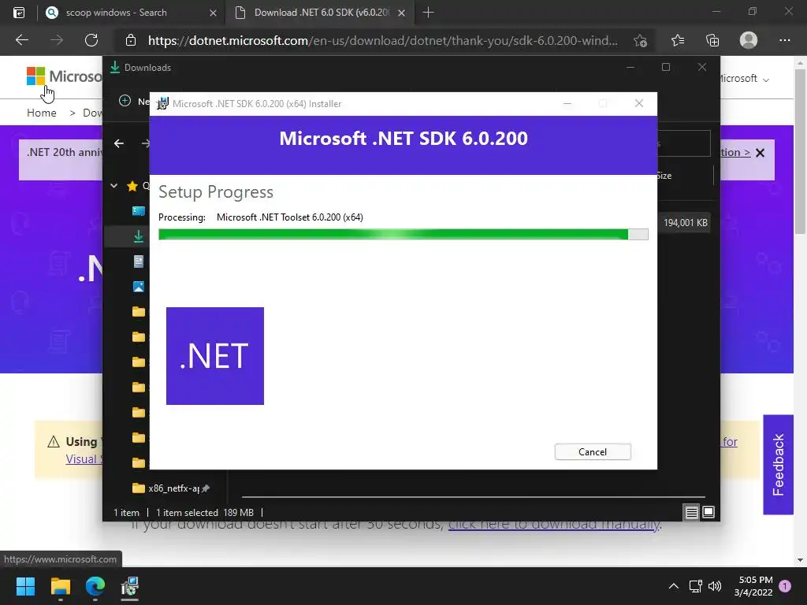The width and height of the screenshot is (807, 605).
Task: Open a new browser tab
Action: 428,13
